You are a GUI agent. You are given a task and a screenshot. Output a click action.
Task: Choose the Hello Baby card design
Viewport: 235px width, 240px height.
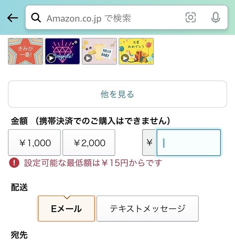click(99, 51)
